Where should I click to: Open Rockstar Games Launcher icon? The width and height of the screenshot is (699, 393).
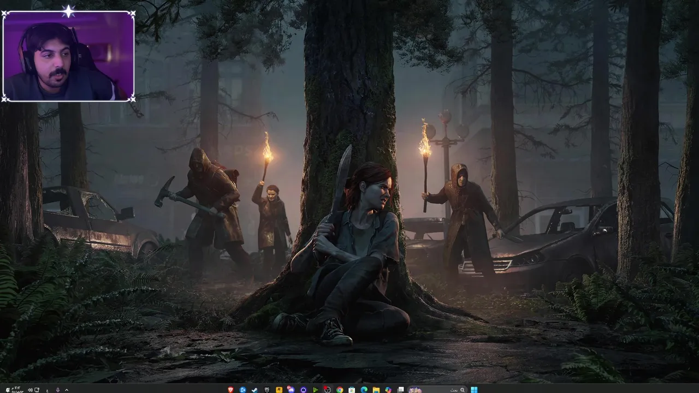pyautogui.click(x=279, y=390)
